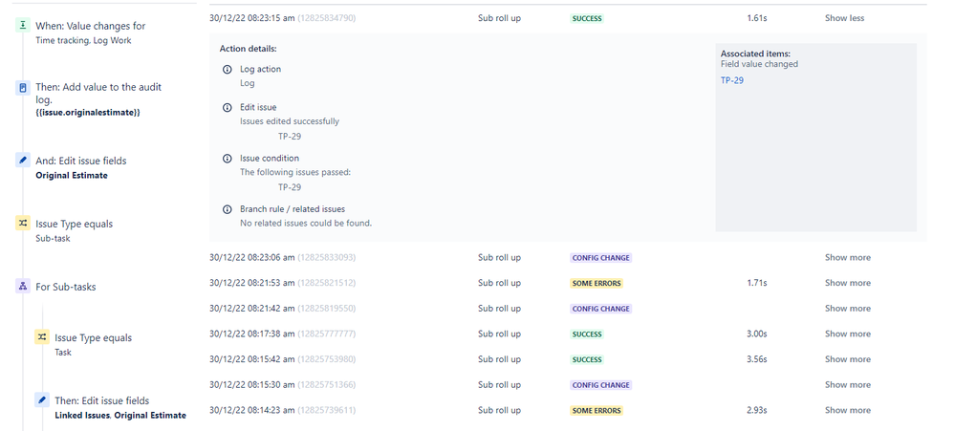Click the CONFIG CHANGE badge on the 08:23:06 entry
Image resolution: width=955 pixels, height=431 pixels.
[x=600, y=258]
